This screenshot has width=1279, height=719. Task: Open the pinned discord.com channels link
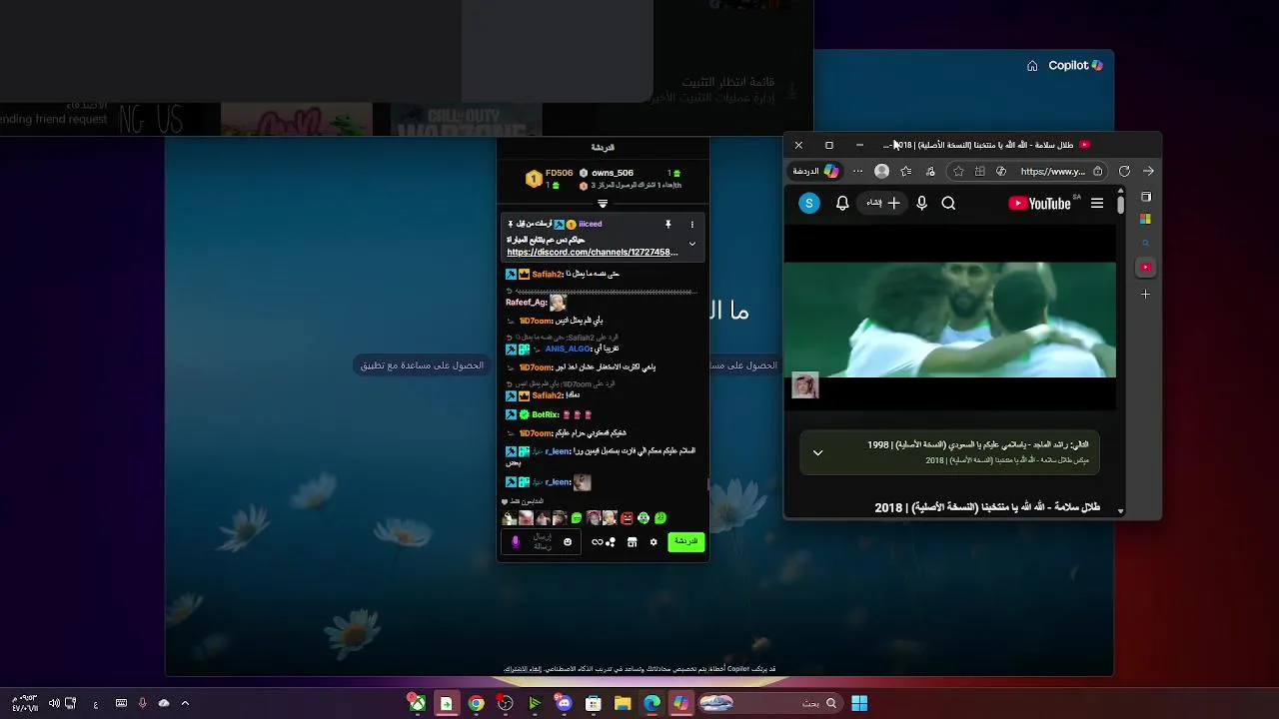point(592,253)
